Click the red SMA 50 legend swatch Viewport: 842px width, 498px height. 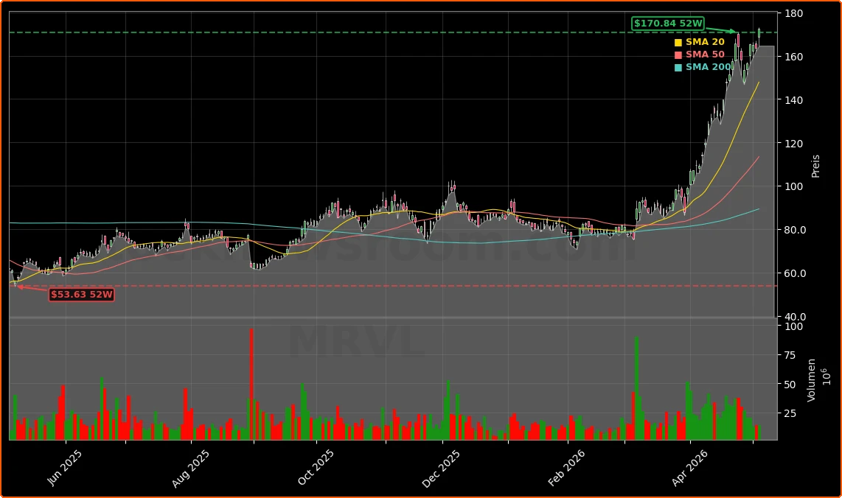[x=678, y=55]
